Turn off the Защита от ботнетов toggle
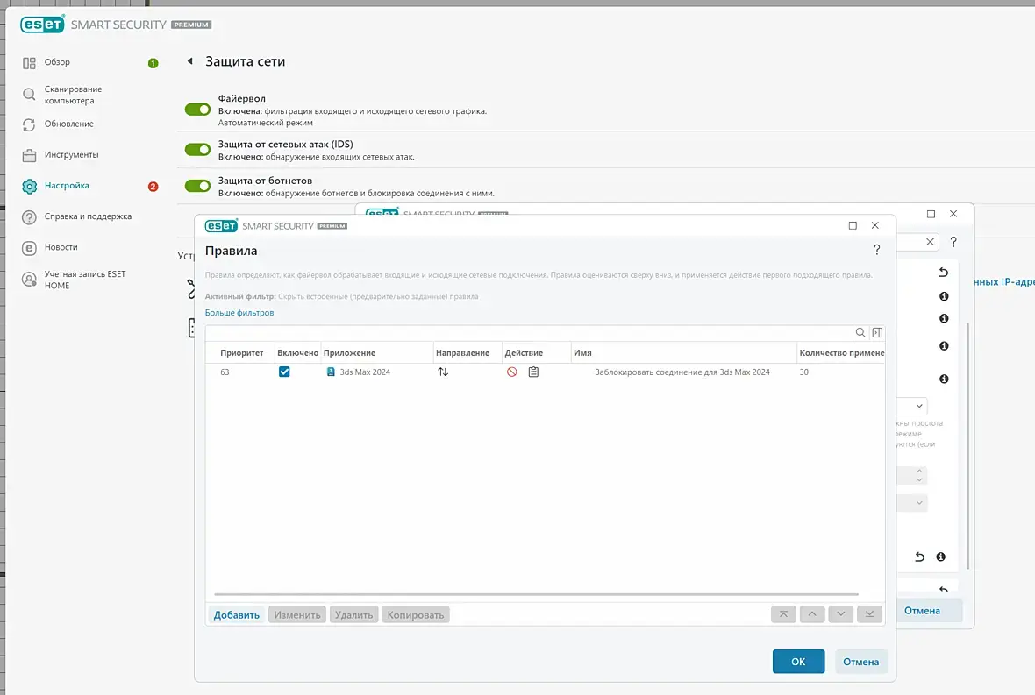The image size is (1035, 695). 197,186
